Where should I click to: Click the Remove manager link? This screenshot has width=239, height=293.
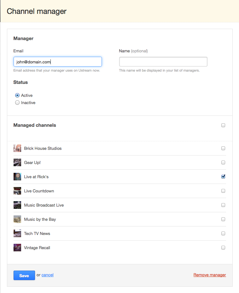pos(210,275)
